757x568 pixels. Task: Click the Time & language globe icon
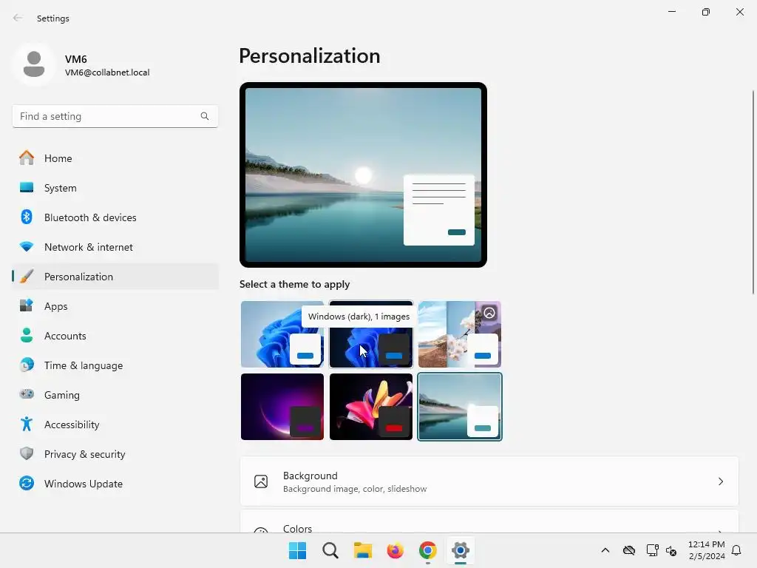coord(27,365)
